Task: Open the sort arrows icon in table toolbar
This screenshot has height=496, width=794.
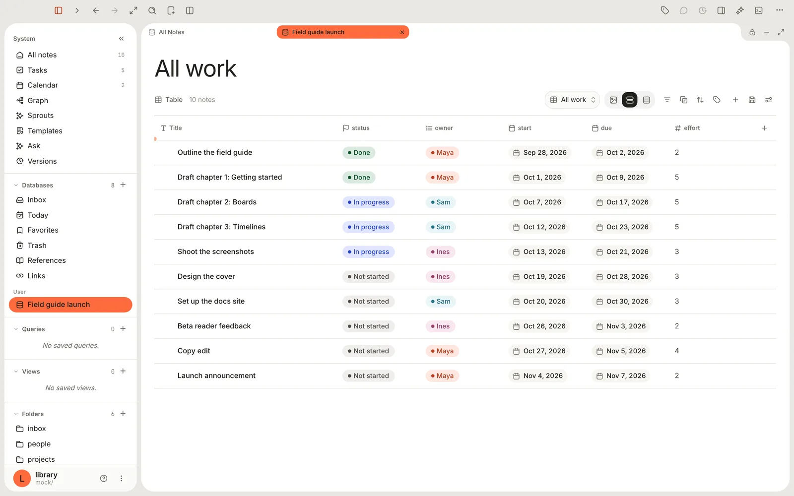Action: [700, 100]
